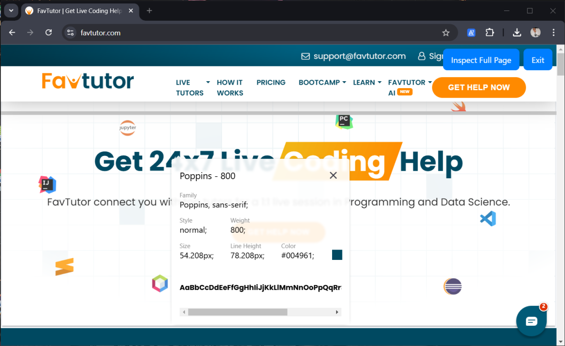
Task: Select the PyCharm icon
Action: [x=344, y=121]
